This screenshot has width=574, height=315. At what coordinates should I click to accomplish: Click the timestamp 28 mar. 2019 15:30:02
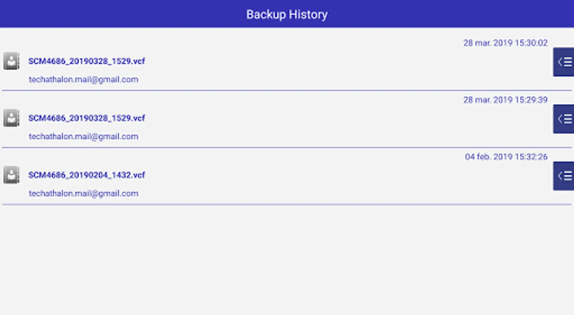[505, 43]
